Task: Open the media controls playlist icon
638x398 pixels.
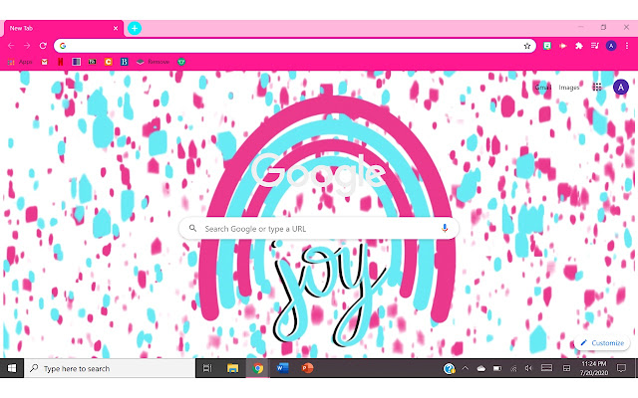Action: pos(595,46)
